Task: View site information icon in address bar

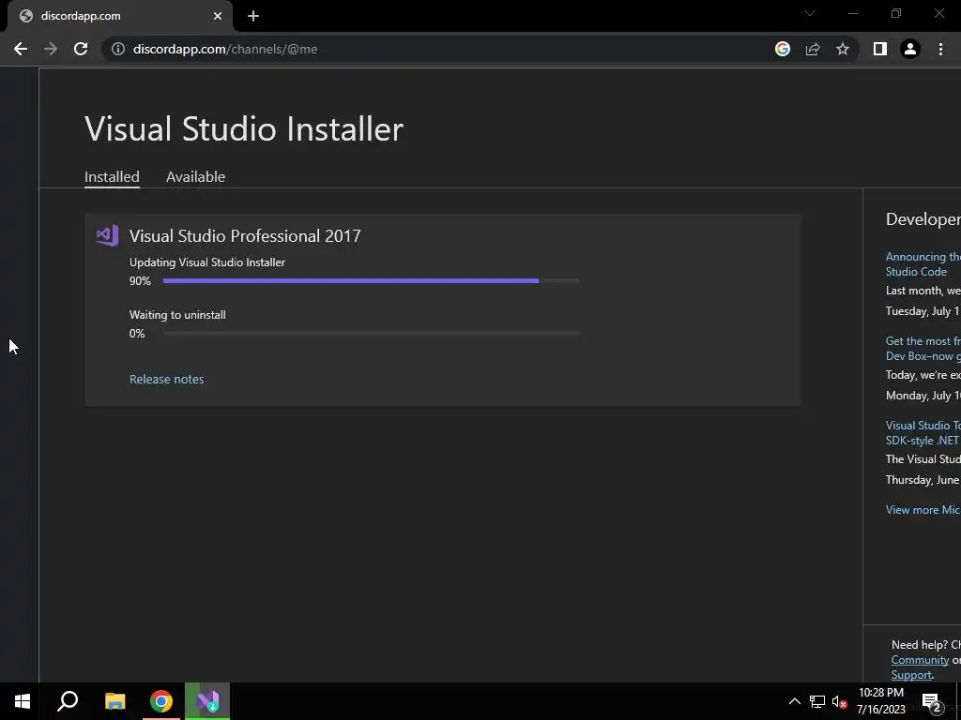Action: coord(118,49)
